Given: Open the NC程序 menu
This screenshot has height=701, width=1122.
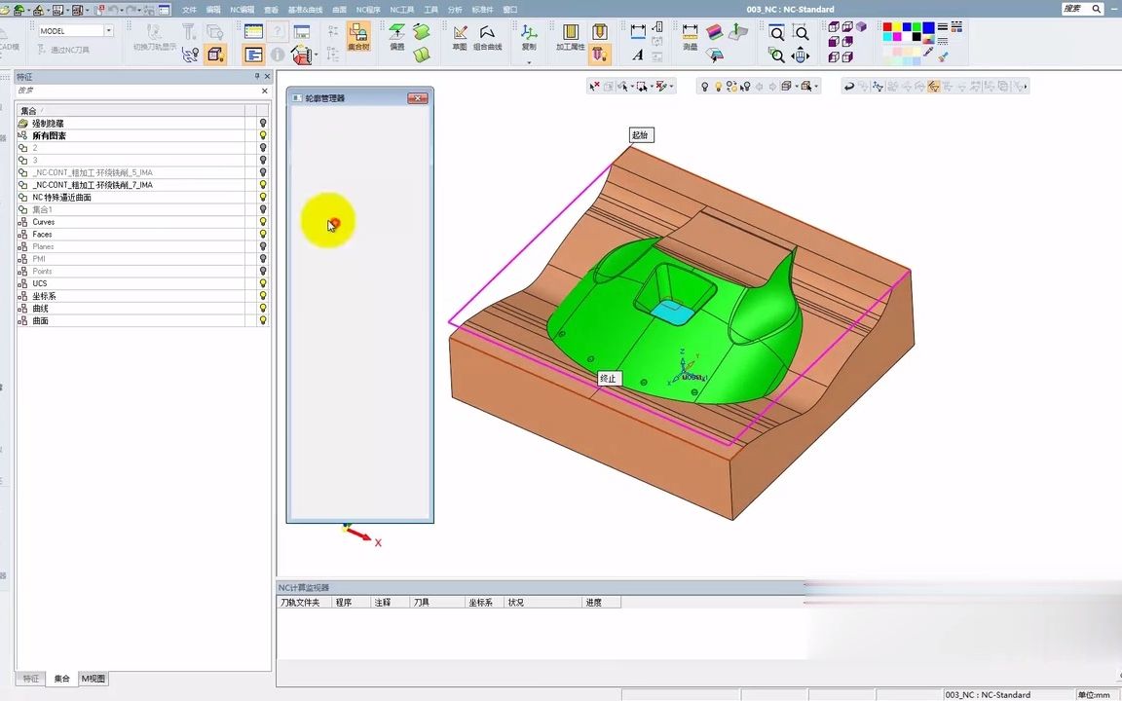Looking at the screenshot, I should click(x=368, y=10).
